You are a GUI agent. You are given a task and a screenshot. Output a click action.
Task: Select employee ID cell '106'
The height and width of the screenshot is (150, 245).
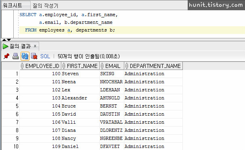tap(40, 122)
